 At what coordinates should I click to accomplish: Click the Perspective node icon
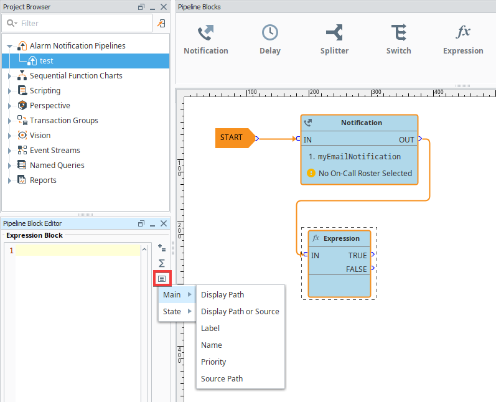pyautogui.click(x=22, y=105)
